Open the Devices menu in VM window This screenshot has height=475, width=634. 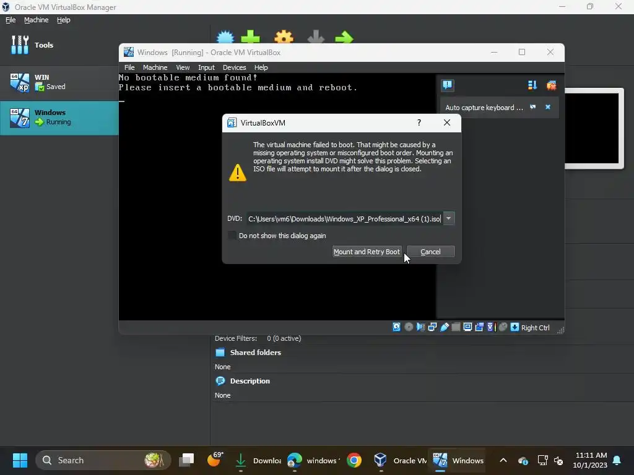(234, 67)
